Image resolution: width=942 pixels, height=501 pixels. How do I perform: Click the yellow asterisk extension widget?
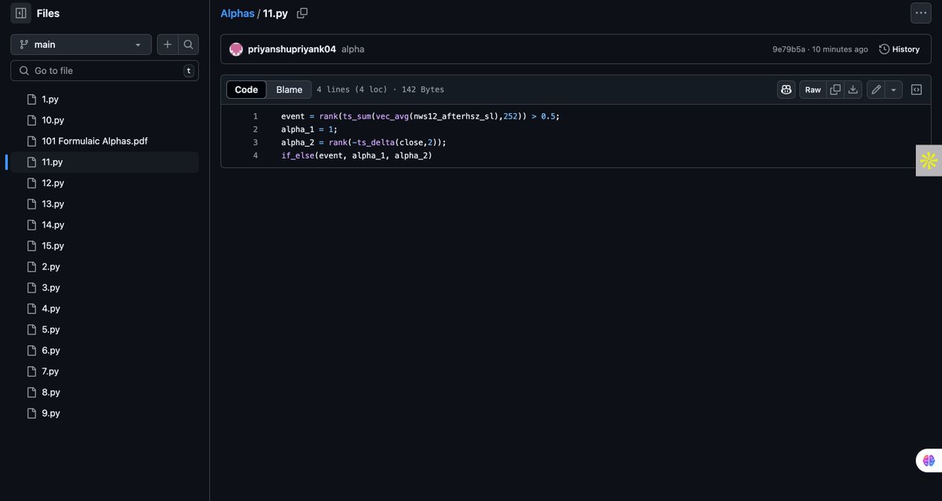(929, 160)
